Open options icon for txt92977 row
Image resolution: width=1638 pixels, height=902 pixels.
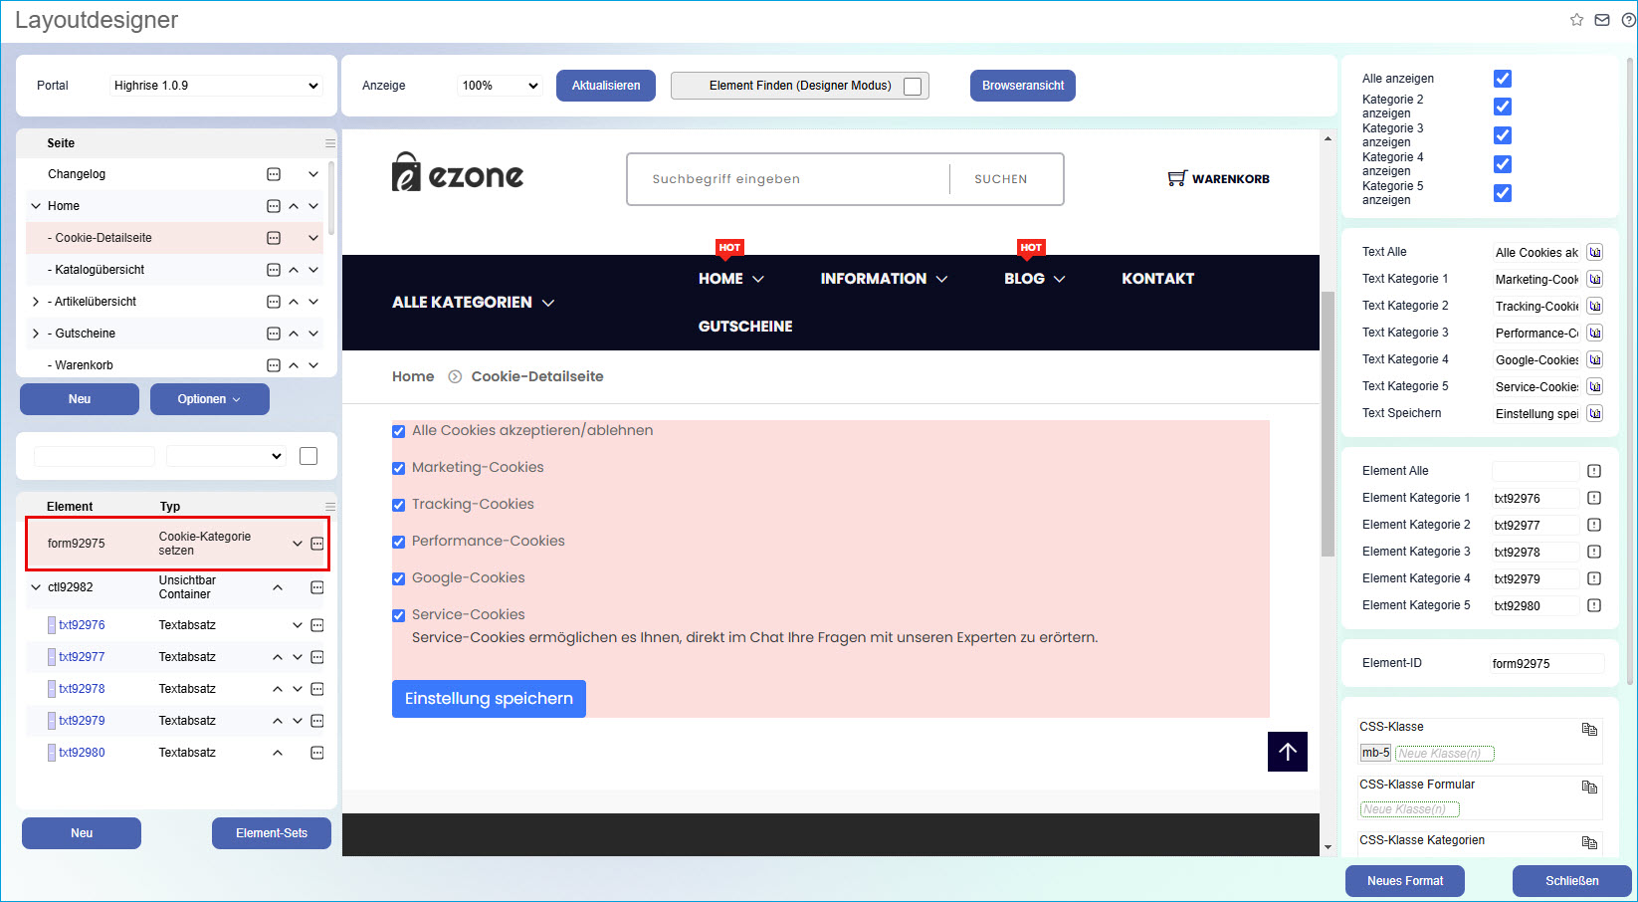(317, 657)
